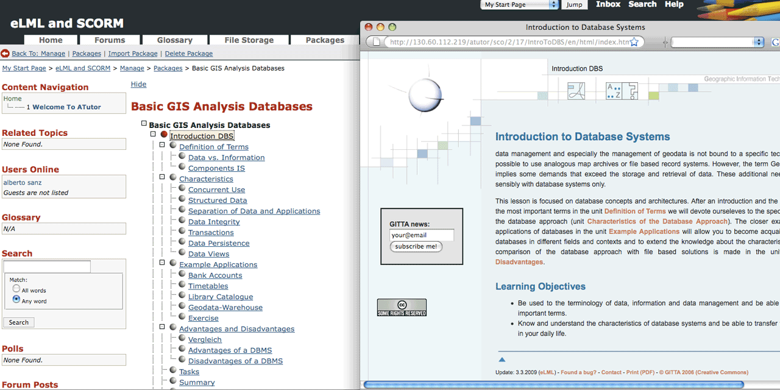This screenshot has height=390, width=780.
Task: Click the bullet beside Geodata-Warehouse
Action: pyautogui.click(x=182, y=306)
